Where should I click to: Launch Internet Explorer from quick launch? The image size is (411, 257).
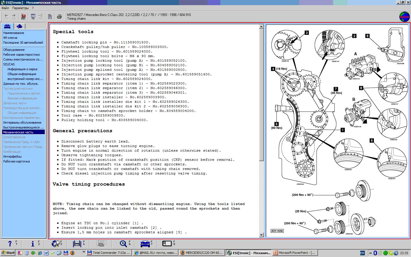pos(40,253)
